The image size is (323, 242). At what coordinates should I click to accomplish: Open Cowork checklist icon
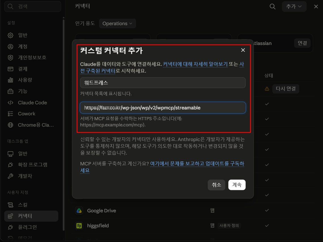click(x=10, y=114)
